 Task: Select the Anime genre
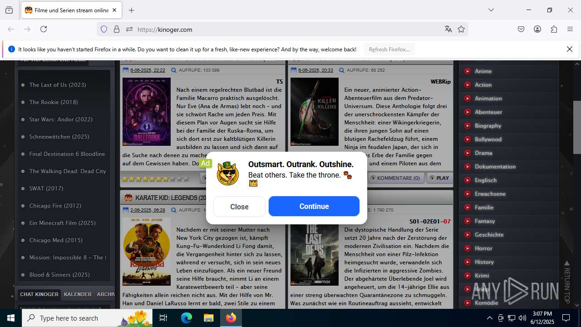point(483,71)
